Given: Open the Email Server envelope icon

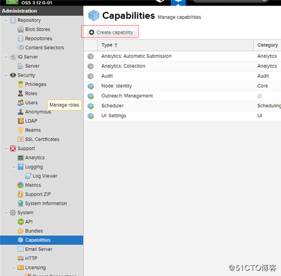Looking at the screenshot, I should [x=21, y=249].
